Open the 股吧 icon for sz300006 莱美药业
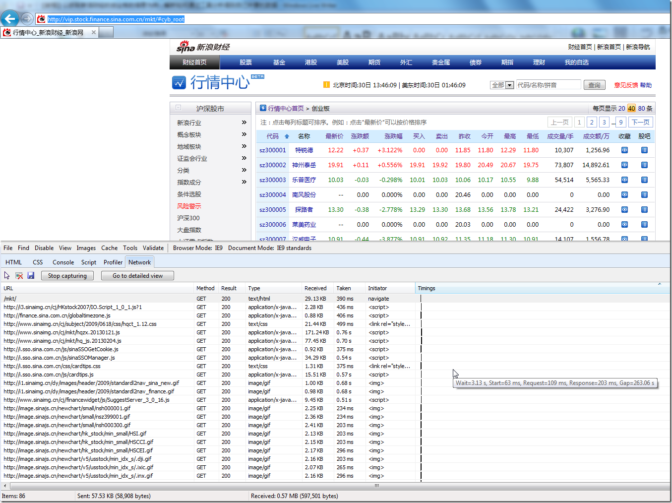672x503 pixels. click(x=644, y=224)
